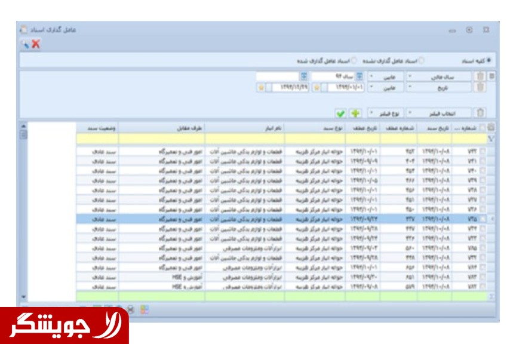Viewport: 516px width, 344px height.
Task: Click the printer icon in bottom toolbar
Action: (131, 309)
